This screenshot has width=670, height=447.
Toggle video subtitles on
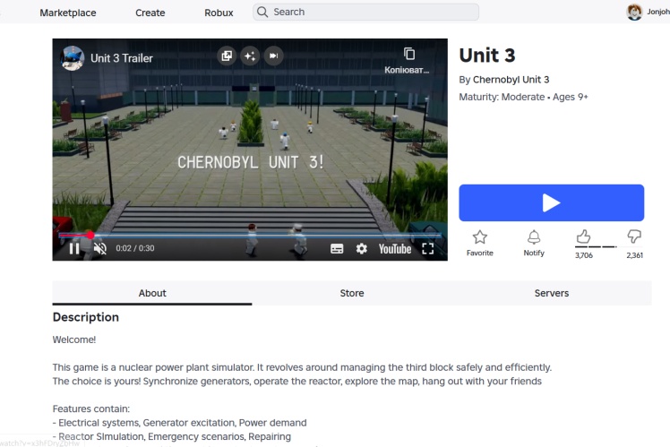pyautogui.click(x=337, y=248)
